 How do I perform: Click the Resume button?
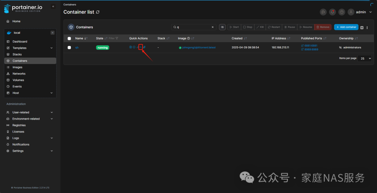click(x=305, y=27)
